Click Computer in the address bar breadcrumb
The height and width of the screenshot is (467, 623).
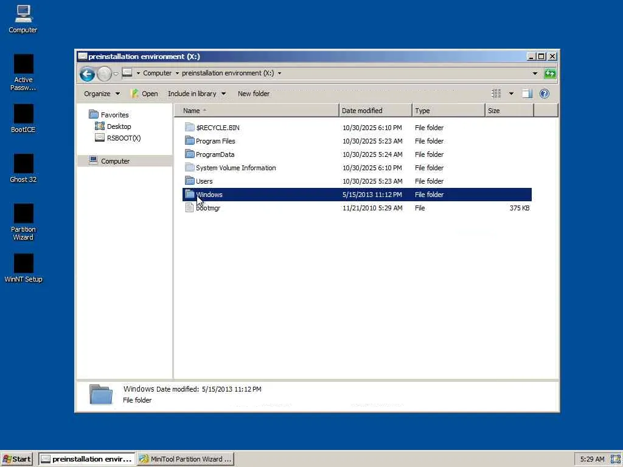(158, 73)
